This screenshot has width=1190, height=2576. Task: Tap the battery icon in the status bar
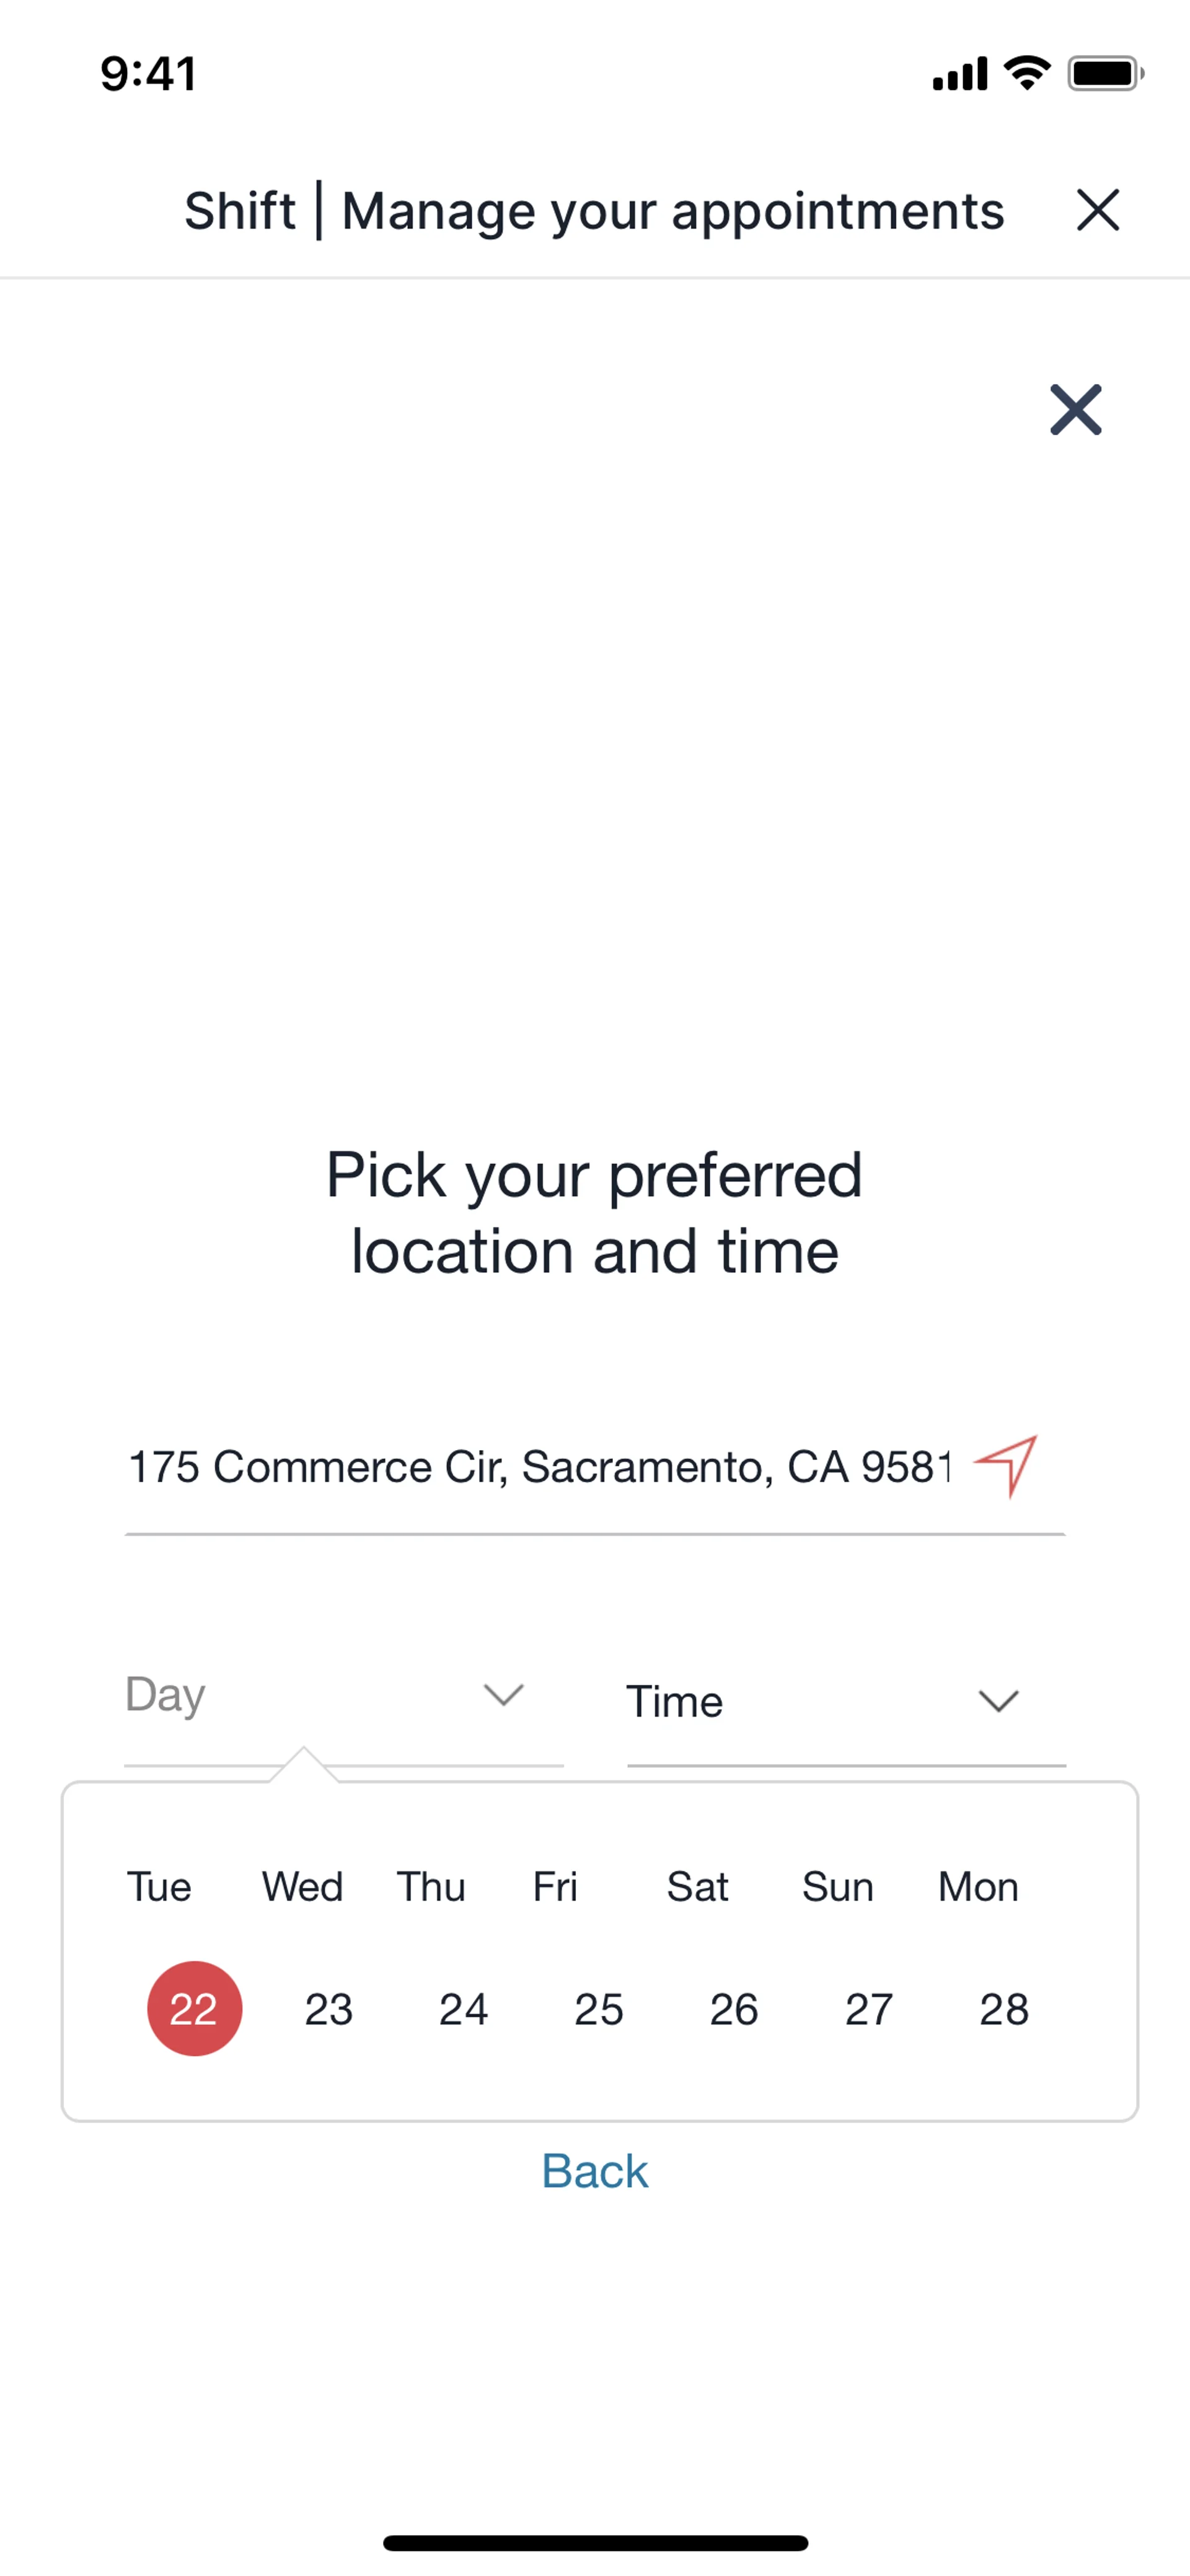click(x=1104, y=74)
